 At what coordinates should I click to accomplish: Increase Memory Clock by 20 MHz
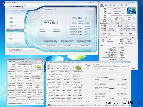118,84
